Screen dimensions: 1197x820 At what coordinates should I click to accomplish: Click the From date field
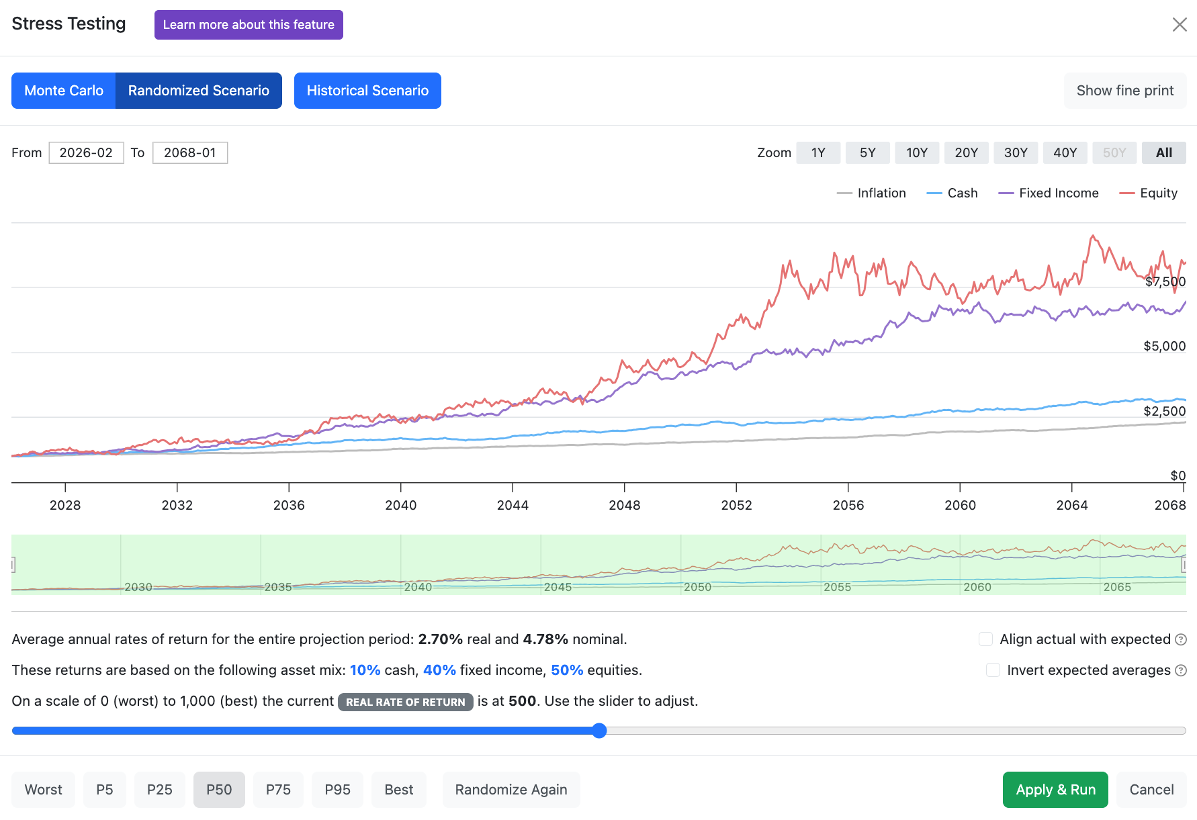click(x=86, y=153)
